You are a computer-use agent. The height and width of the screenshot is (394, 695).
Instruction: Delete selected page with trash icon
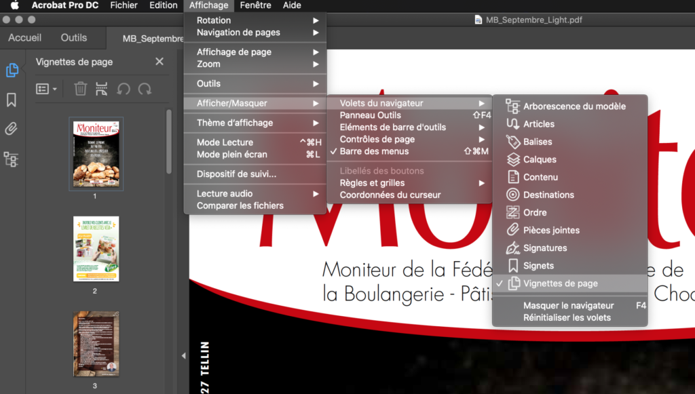[x=80, y=89]
